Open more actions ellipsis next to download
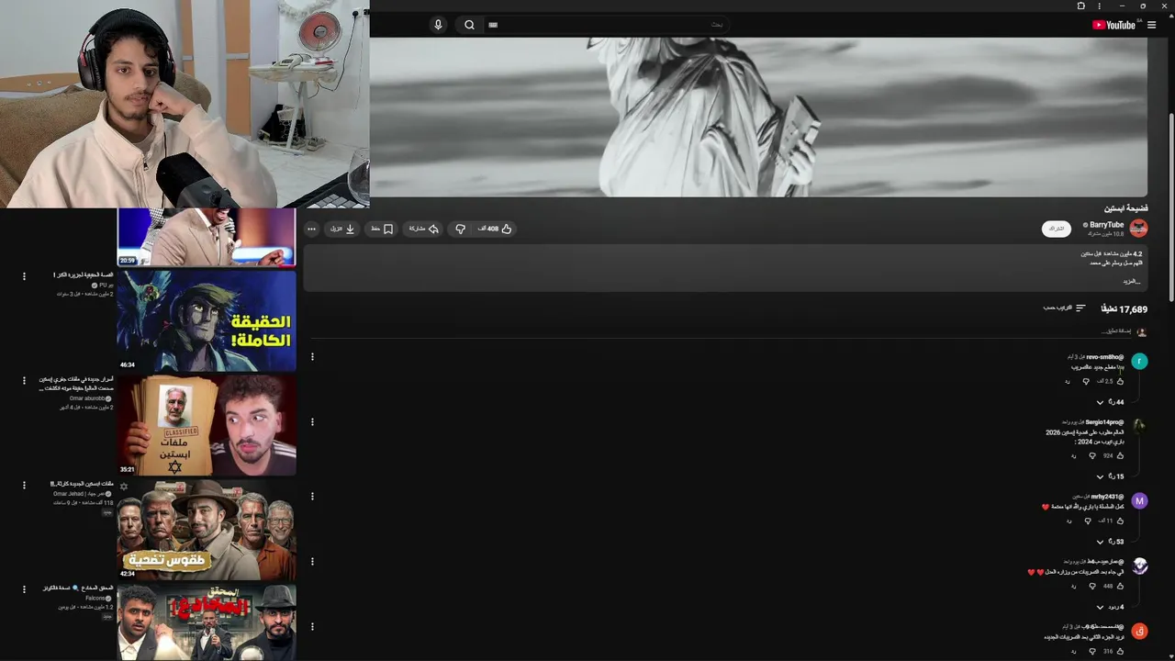This screenshot has height=661, width=1175. coord(311,229)
